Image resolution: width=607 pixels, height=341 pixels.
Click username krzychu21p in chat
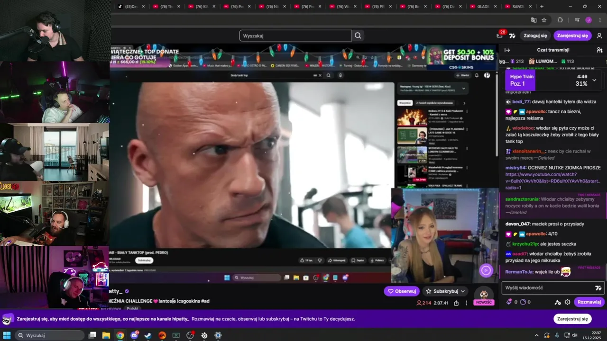coord(525,244)
